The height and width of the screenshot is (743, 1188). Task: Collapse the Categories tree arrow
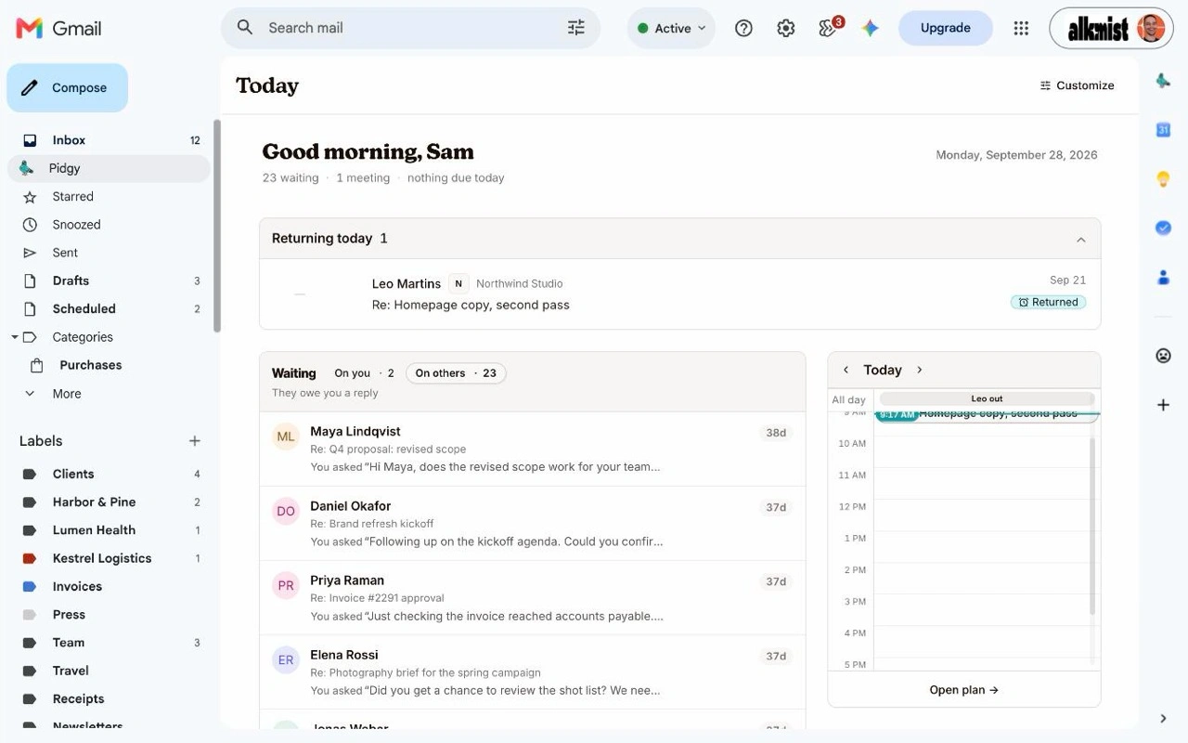pyautogui.click(x=14, y=337)
